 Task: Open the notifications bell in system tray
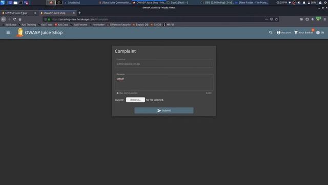point(304,3)
